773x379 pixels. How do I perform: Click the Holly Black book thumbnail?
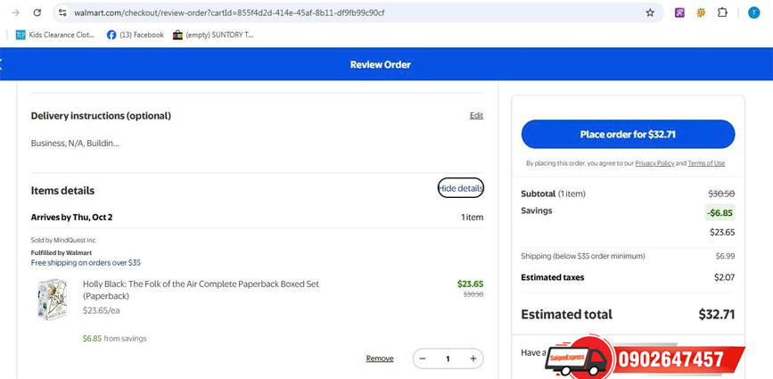(53, 300)
